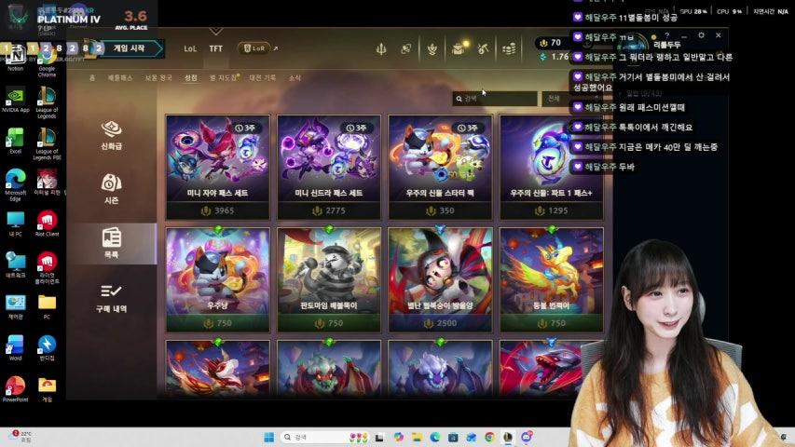Open the mime penguin little legend card
The image size is (795, 447).
pyautogui.click(x=329, y=279)
